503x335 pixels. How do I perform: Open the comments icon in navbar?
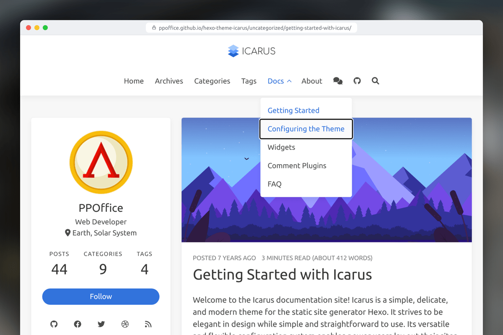pos(338,81)
